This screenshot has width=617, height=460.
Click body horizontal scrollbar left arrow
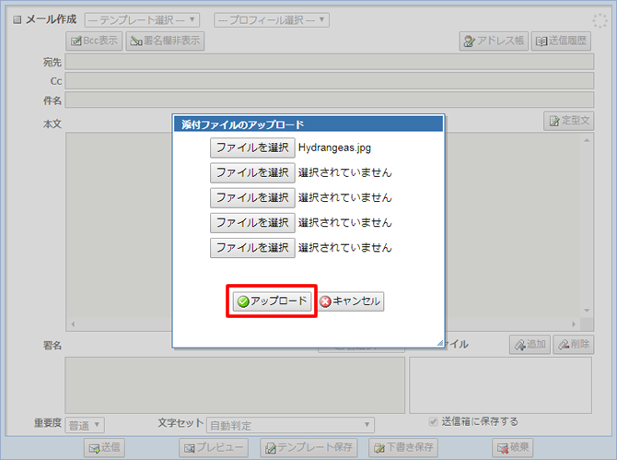click(x=73, y=324)
